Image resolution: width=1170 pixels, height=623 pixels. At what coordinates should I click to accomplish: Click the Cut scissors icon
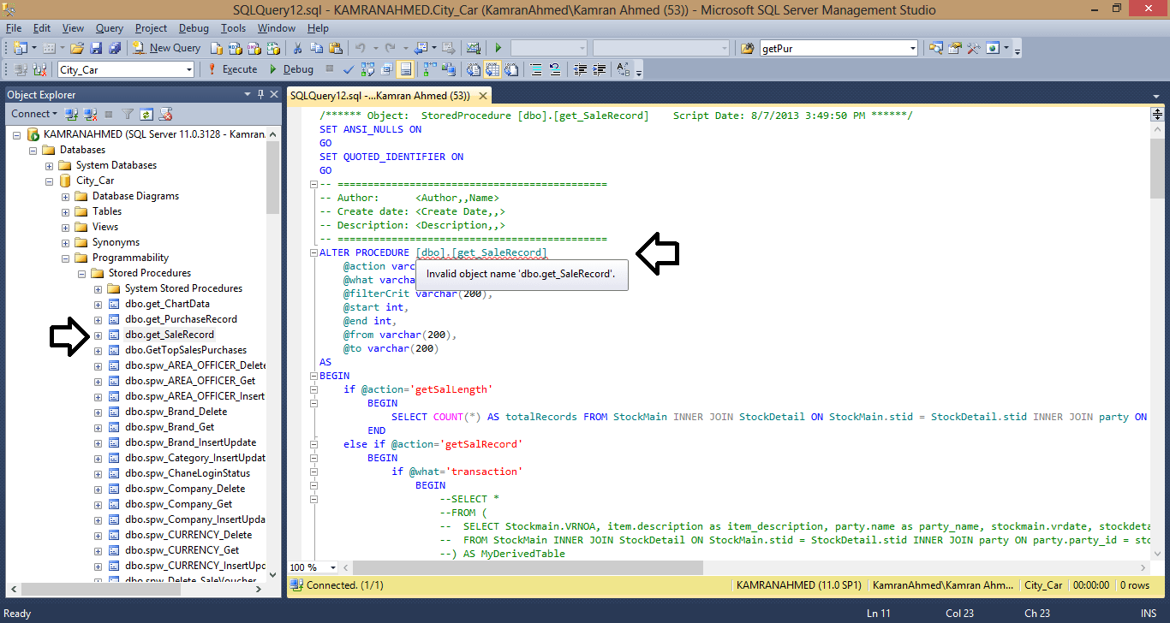pos(298,48)
